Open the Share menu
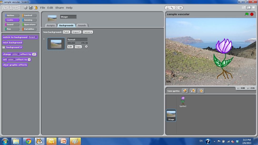 59,8
